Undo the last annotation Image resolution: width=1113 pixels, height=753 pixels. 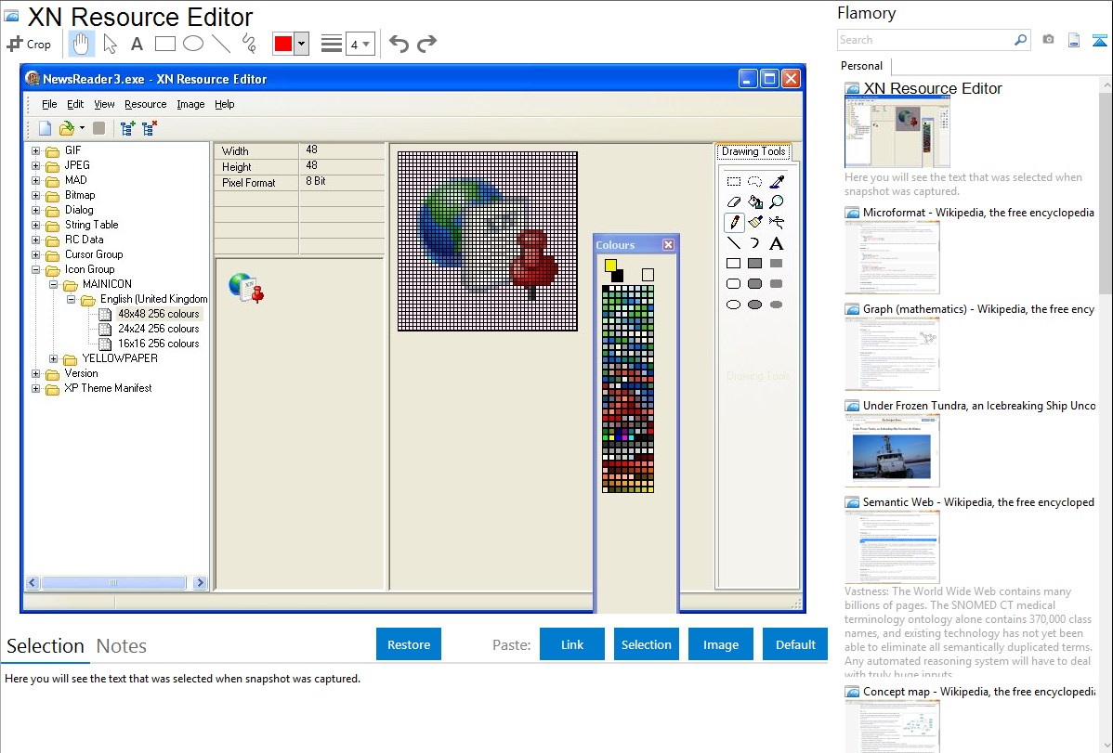coord(399,44)
